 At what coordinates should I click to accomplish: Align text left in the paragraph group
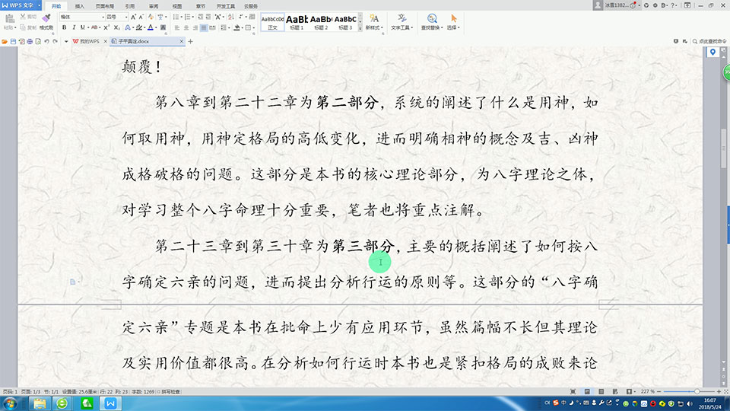pyautogui.click(x=177, y=27)
